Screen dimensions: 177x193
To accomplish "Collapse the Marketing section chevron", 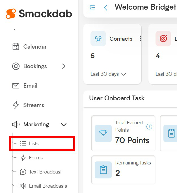I will click(64, 125).
